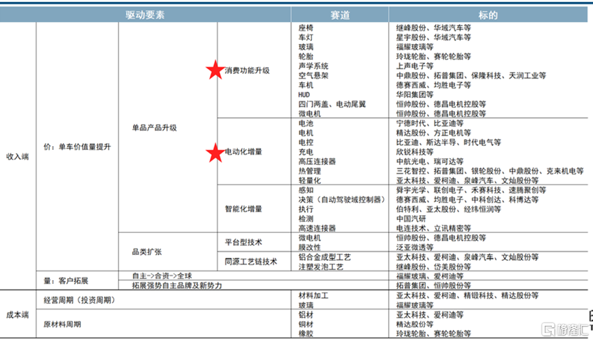The image size is (593, 341).
Task: Click 决策(自动驾驶域控制器) entry
Action: pos(341,199)
